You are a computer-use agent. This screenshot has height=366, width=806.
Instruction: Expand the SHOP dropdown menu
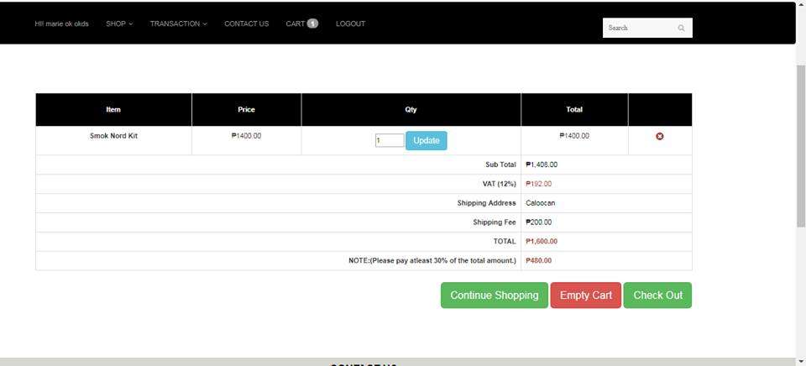coord(119,24)
